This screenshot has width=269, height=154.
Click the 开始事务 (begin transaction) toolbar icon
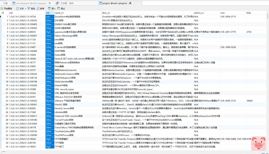coord(2,8)
